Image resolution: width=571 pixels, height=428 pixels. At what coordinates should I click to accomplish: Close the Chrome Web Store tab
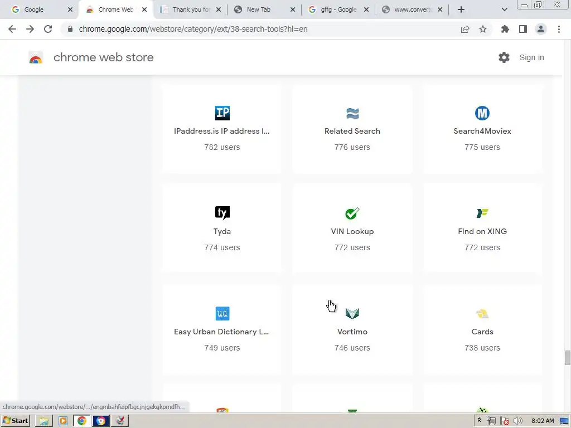coord(144,9)
